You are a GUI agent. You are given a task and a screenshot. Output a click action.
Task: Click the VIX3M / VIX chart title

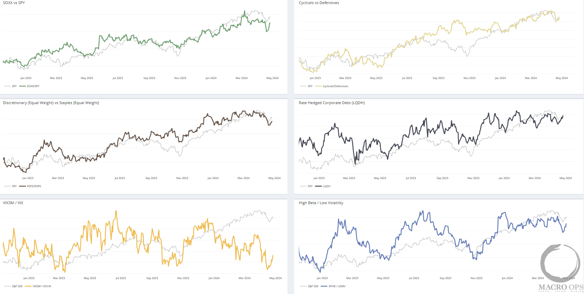[x=13, y=203]
